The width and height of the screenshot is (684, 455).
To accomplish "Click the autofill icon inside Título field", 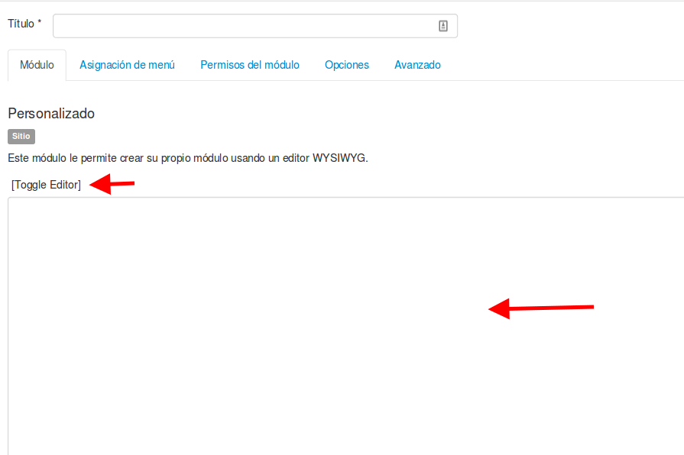I will pyautogui.click(x=443, y=26).
